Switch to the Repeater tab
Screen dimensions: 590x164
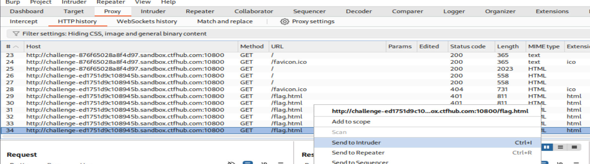(x=200, y=11)
